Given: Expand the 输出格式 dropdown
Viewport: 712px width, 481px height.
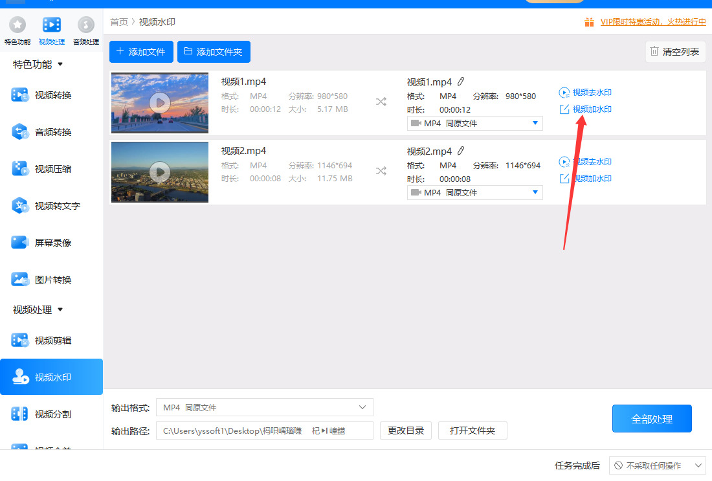Looking at the screenshot, I should [x=265, y=407].
